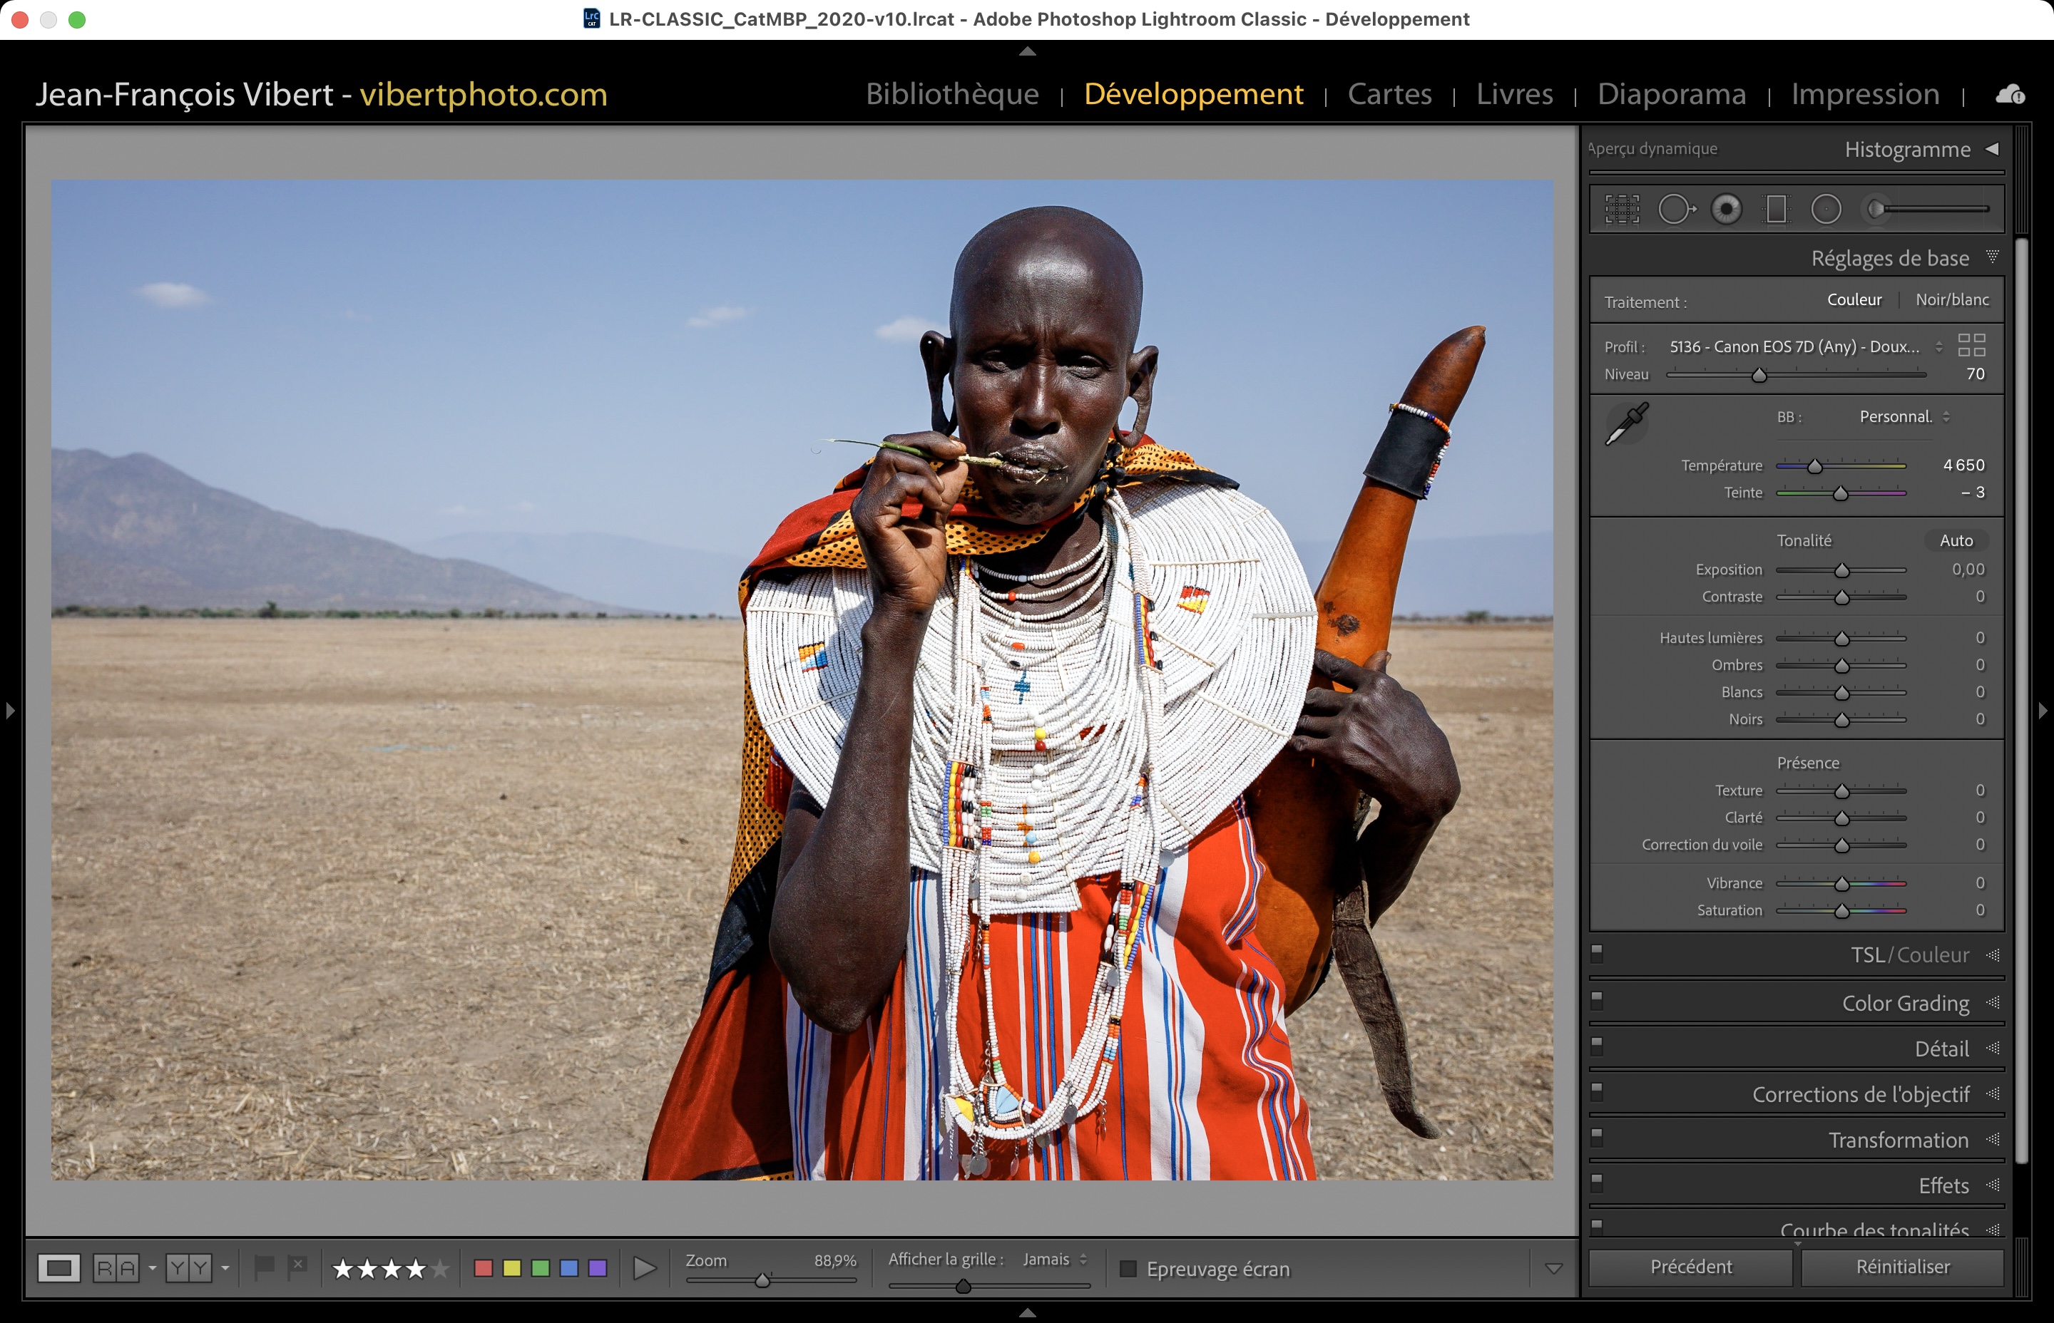Select the Graduated Filter tool

click(1776, 209)
